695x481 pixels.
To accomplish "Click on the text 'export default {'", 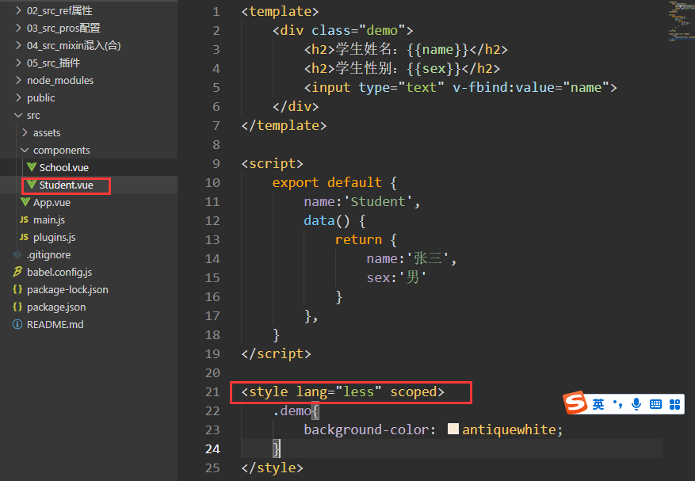I will coord(334,182).
